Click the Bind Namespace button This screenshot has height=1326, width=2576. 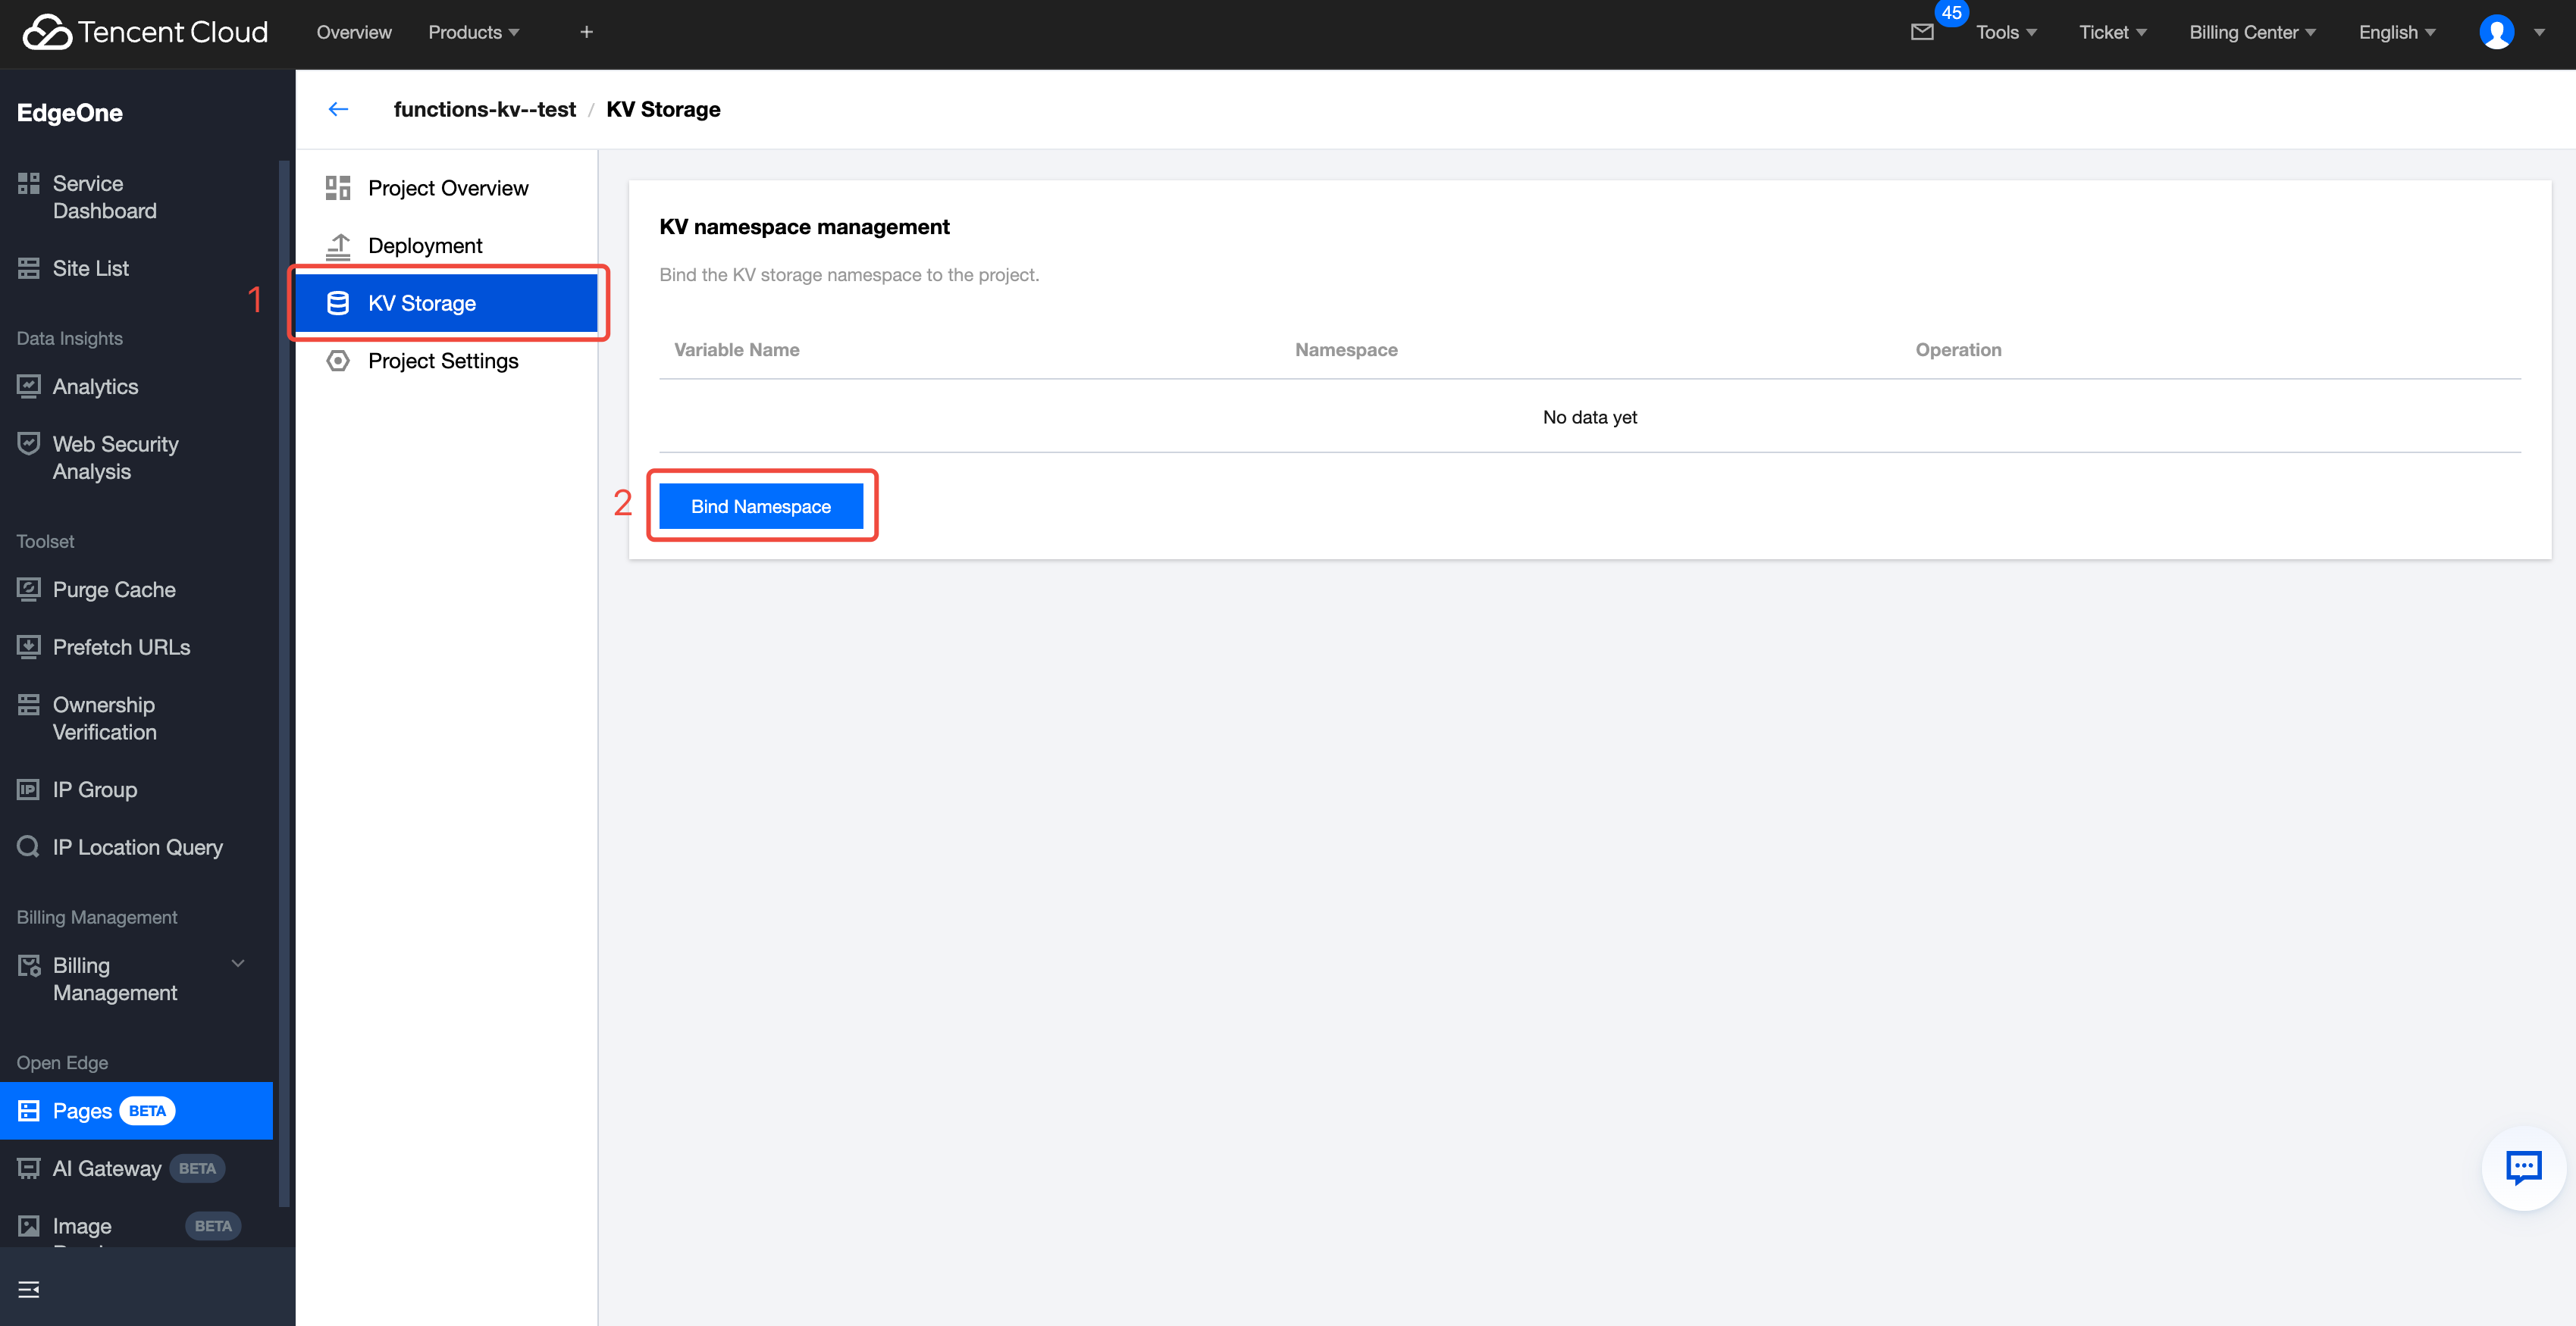761,505
